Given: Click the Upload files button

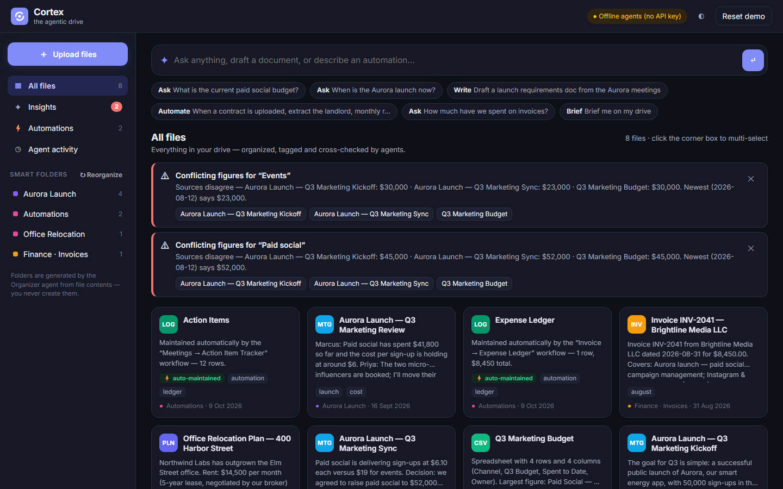Looking at the screenshot, I should pos(67,54).
